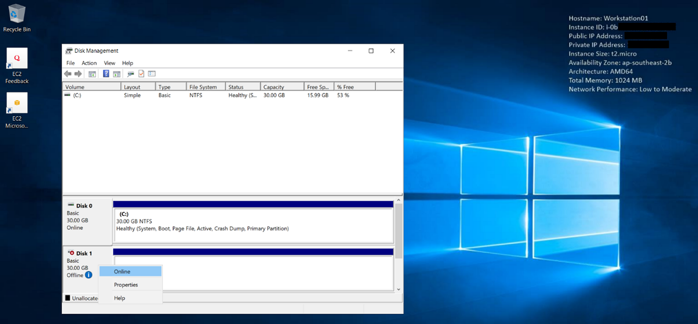Click the 53 % free cell

point(343,95)
